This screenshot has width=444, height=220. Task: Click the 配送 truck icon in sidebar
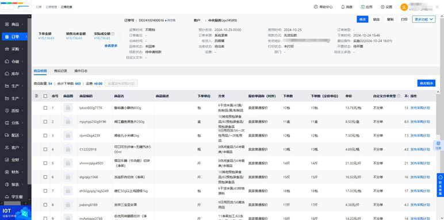pyautogui.click(x=7, y=135)
